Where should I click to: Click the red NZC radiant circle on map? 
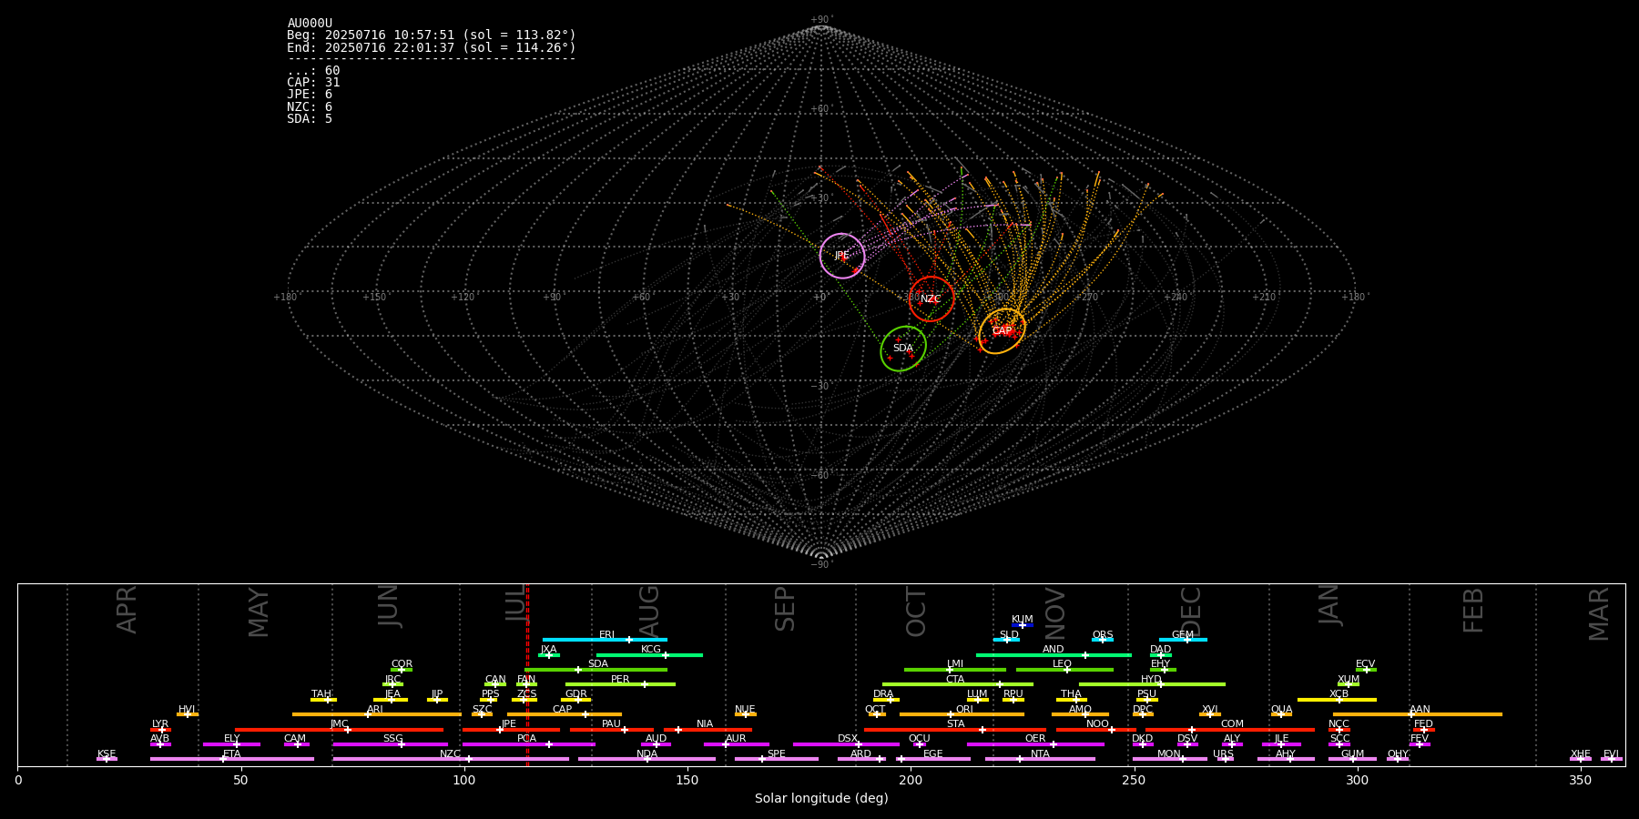coord(931,298)
